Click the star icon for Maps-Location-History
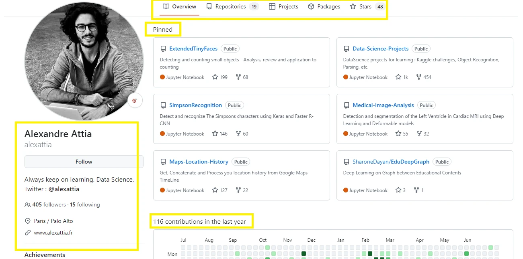The image size is (523, 259). click(x=215, y=190)
